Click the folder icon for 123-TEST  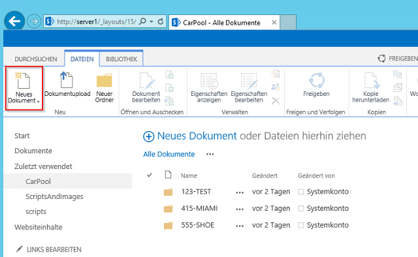tap(168, 192)
